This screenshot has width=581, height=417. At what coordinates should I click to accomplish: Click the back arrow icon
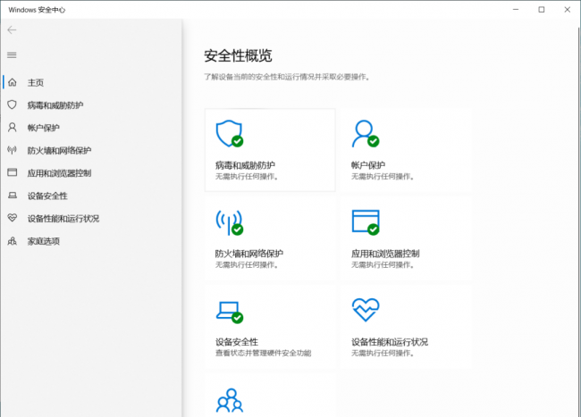click(12, 30)
